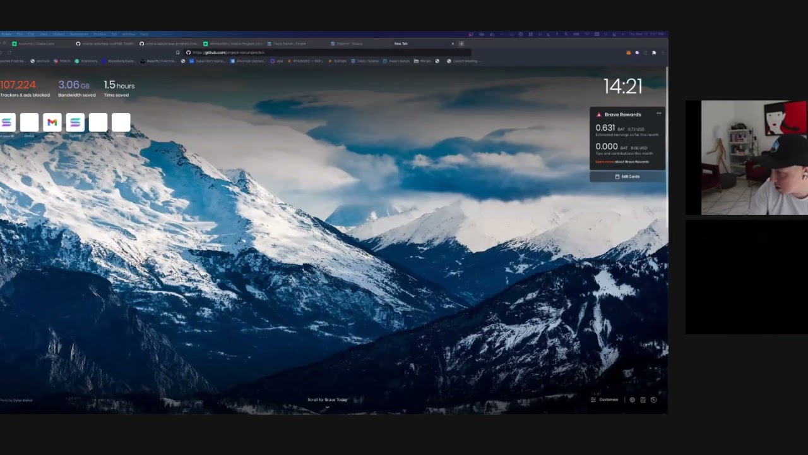Image resolution: width=808 pixels, height=455 pixels.
Task: Open the fourth Solana top site tile
Action: (75, 123)
